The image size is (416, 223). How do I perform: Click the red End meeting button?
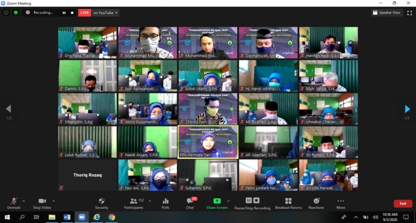[403, 203]
